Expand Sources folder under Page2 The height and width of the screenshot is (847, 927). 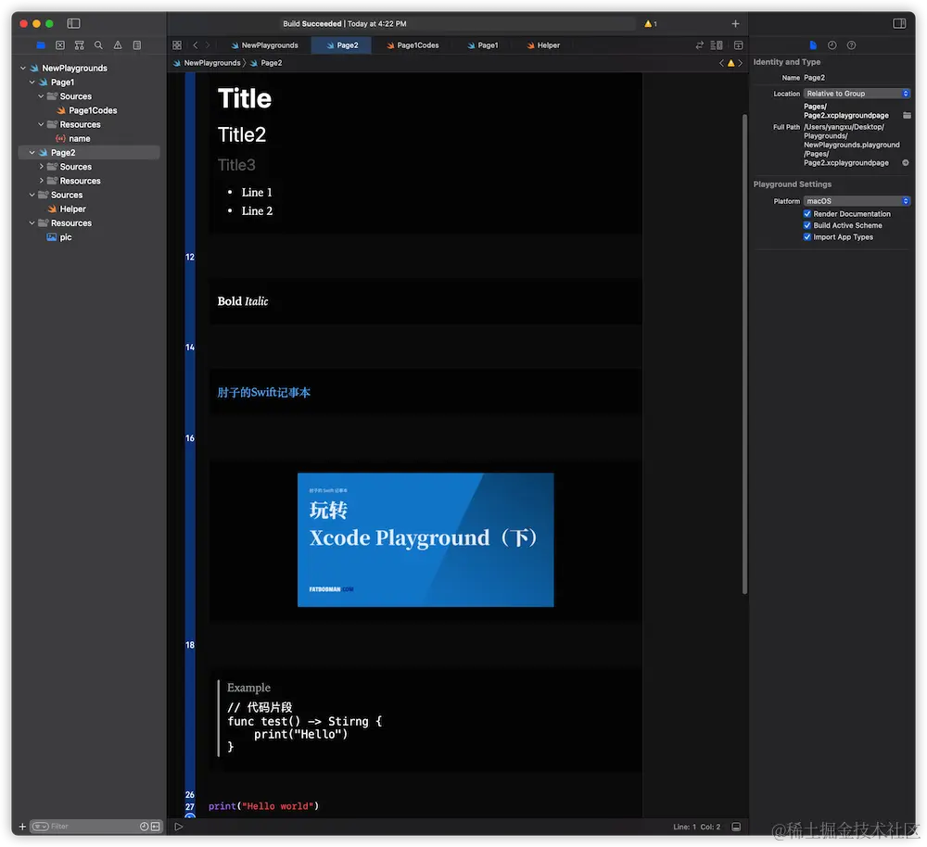point(41,167)
